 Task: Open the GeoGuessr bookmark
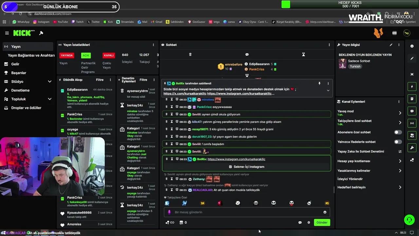tap(196, 22)
